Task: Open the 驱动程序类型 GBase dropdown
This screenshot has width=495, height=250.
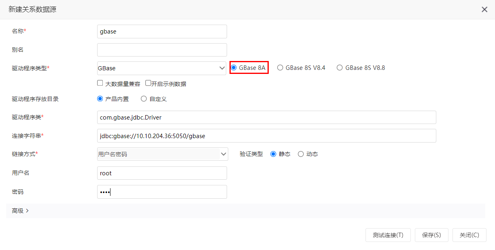Action: tap(161, 68)
